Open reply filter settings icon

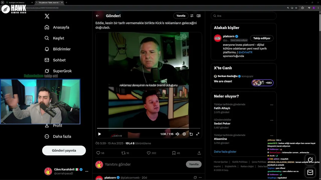coord(192,16)
